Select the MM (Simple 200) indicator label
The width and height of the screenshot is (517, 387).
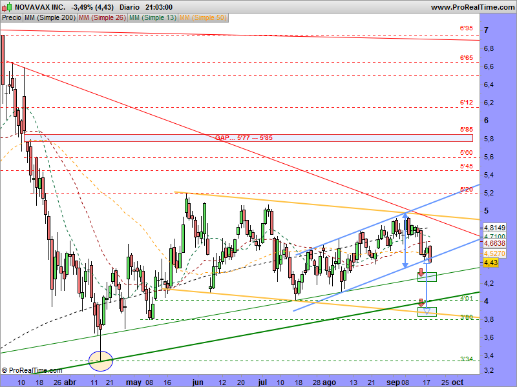coord(50,17)
